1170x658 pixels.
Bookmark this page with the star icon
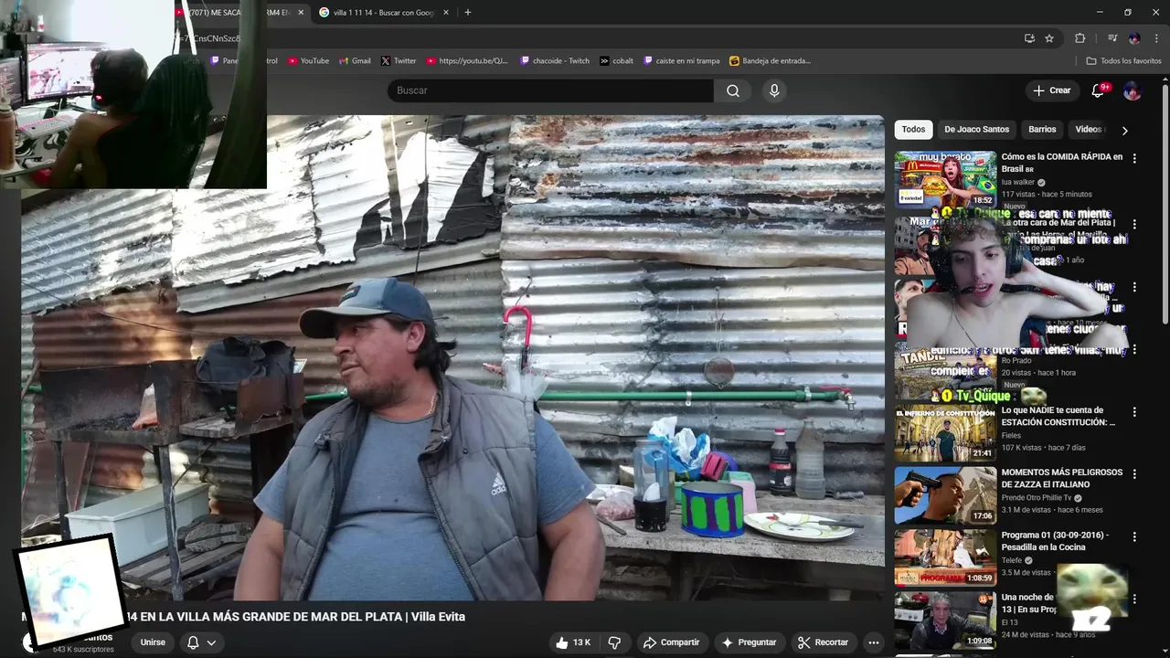(x=1049, y=38)
